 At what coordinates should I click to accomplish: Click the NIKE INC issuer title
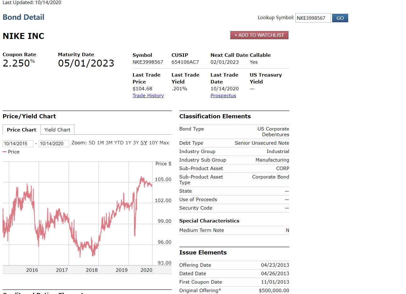(24, 36)
